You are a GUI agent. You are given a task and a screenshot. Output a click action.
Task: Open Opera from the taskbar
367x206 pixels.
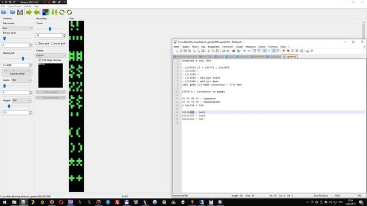[x=61, y=202]
